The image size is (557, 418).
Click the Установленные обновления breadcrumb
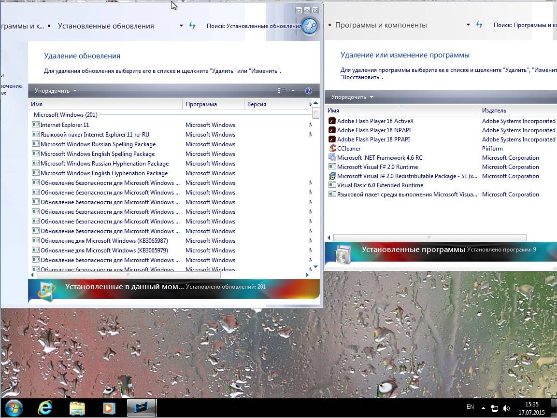[106, 26]
